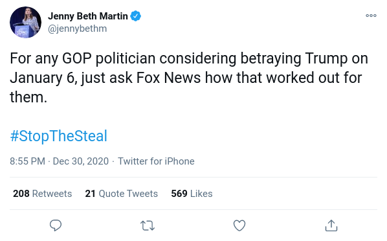Screen dimensions: 387x241
Task: Open the @jennybethm handle link
Action: pos(77,29)
